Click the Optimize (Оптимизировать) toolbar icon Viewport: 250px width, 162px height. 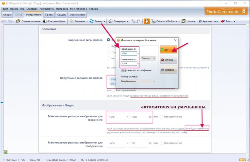(x=18, y=21)
